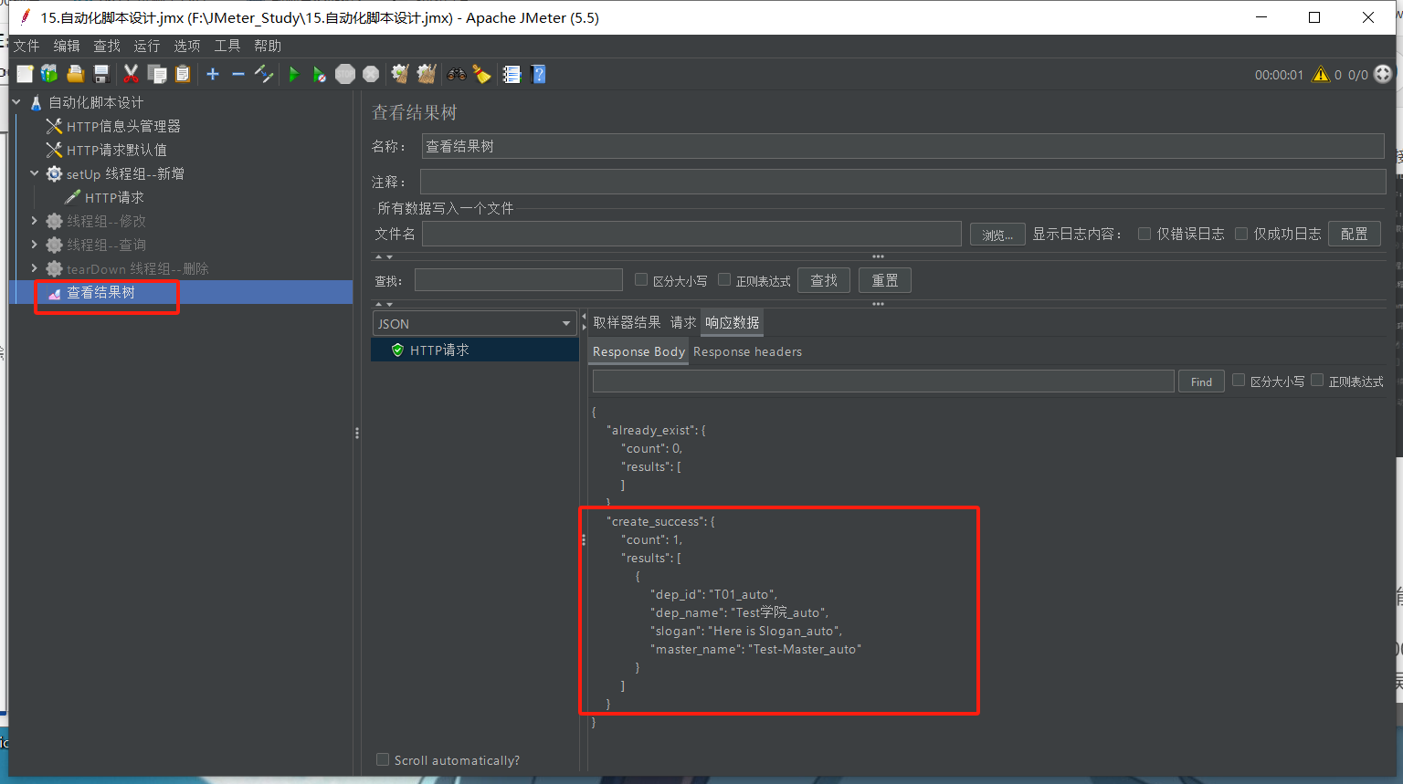Expand all tree nodes plus icon
The image size is (1403, 784).
[x=213, y=74]
